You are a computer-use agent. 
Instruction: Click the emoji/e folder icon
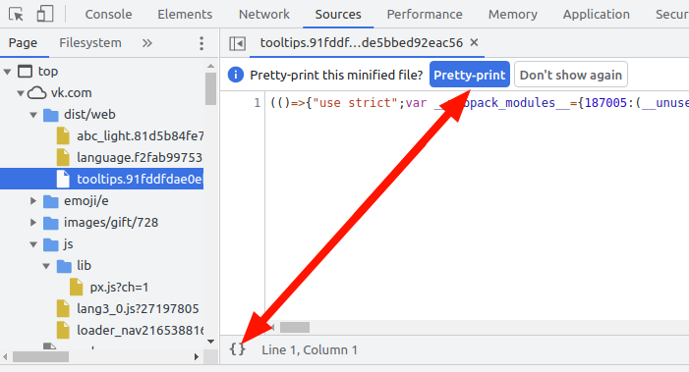(x=51, y=201)
